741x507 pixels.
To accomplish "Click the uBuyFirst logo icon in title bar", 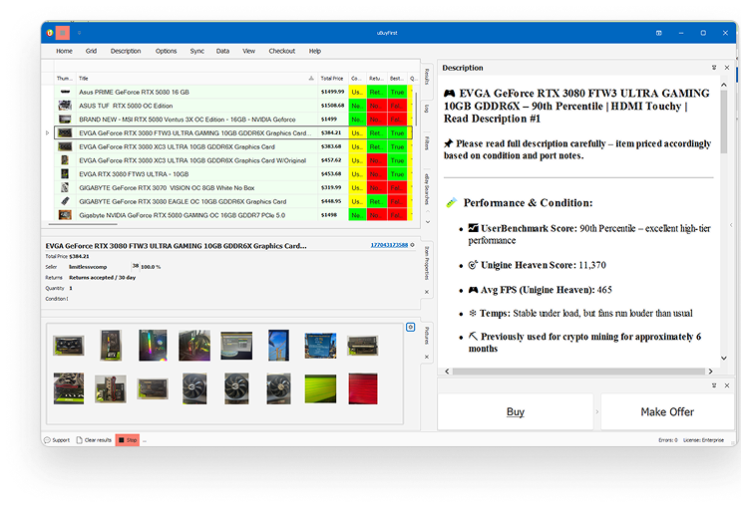I will tap(50, 33).
